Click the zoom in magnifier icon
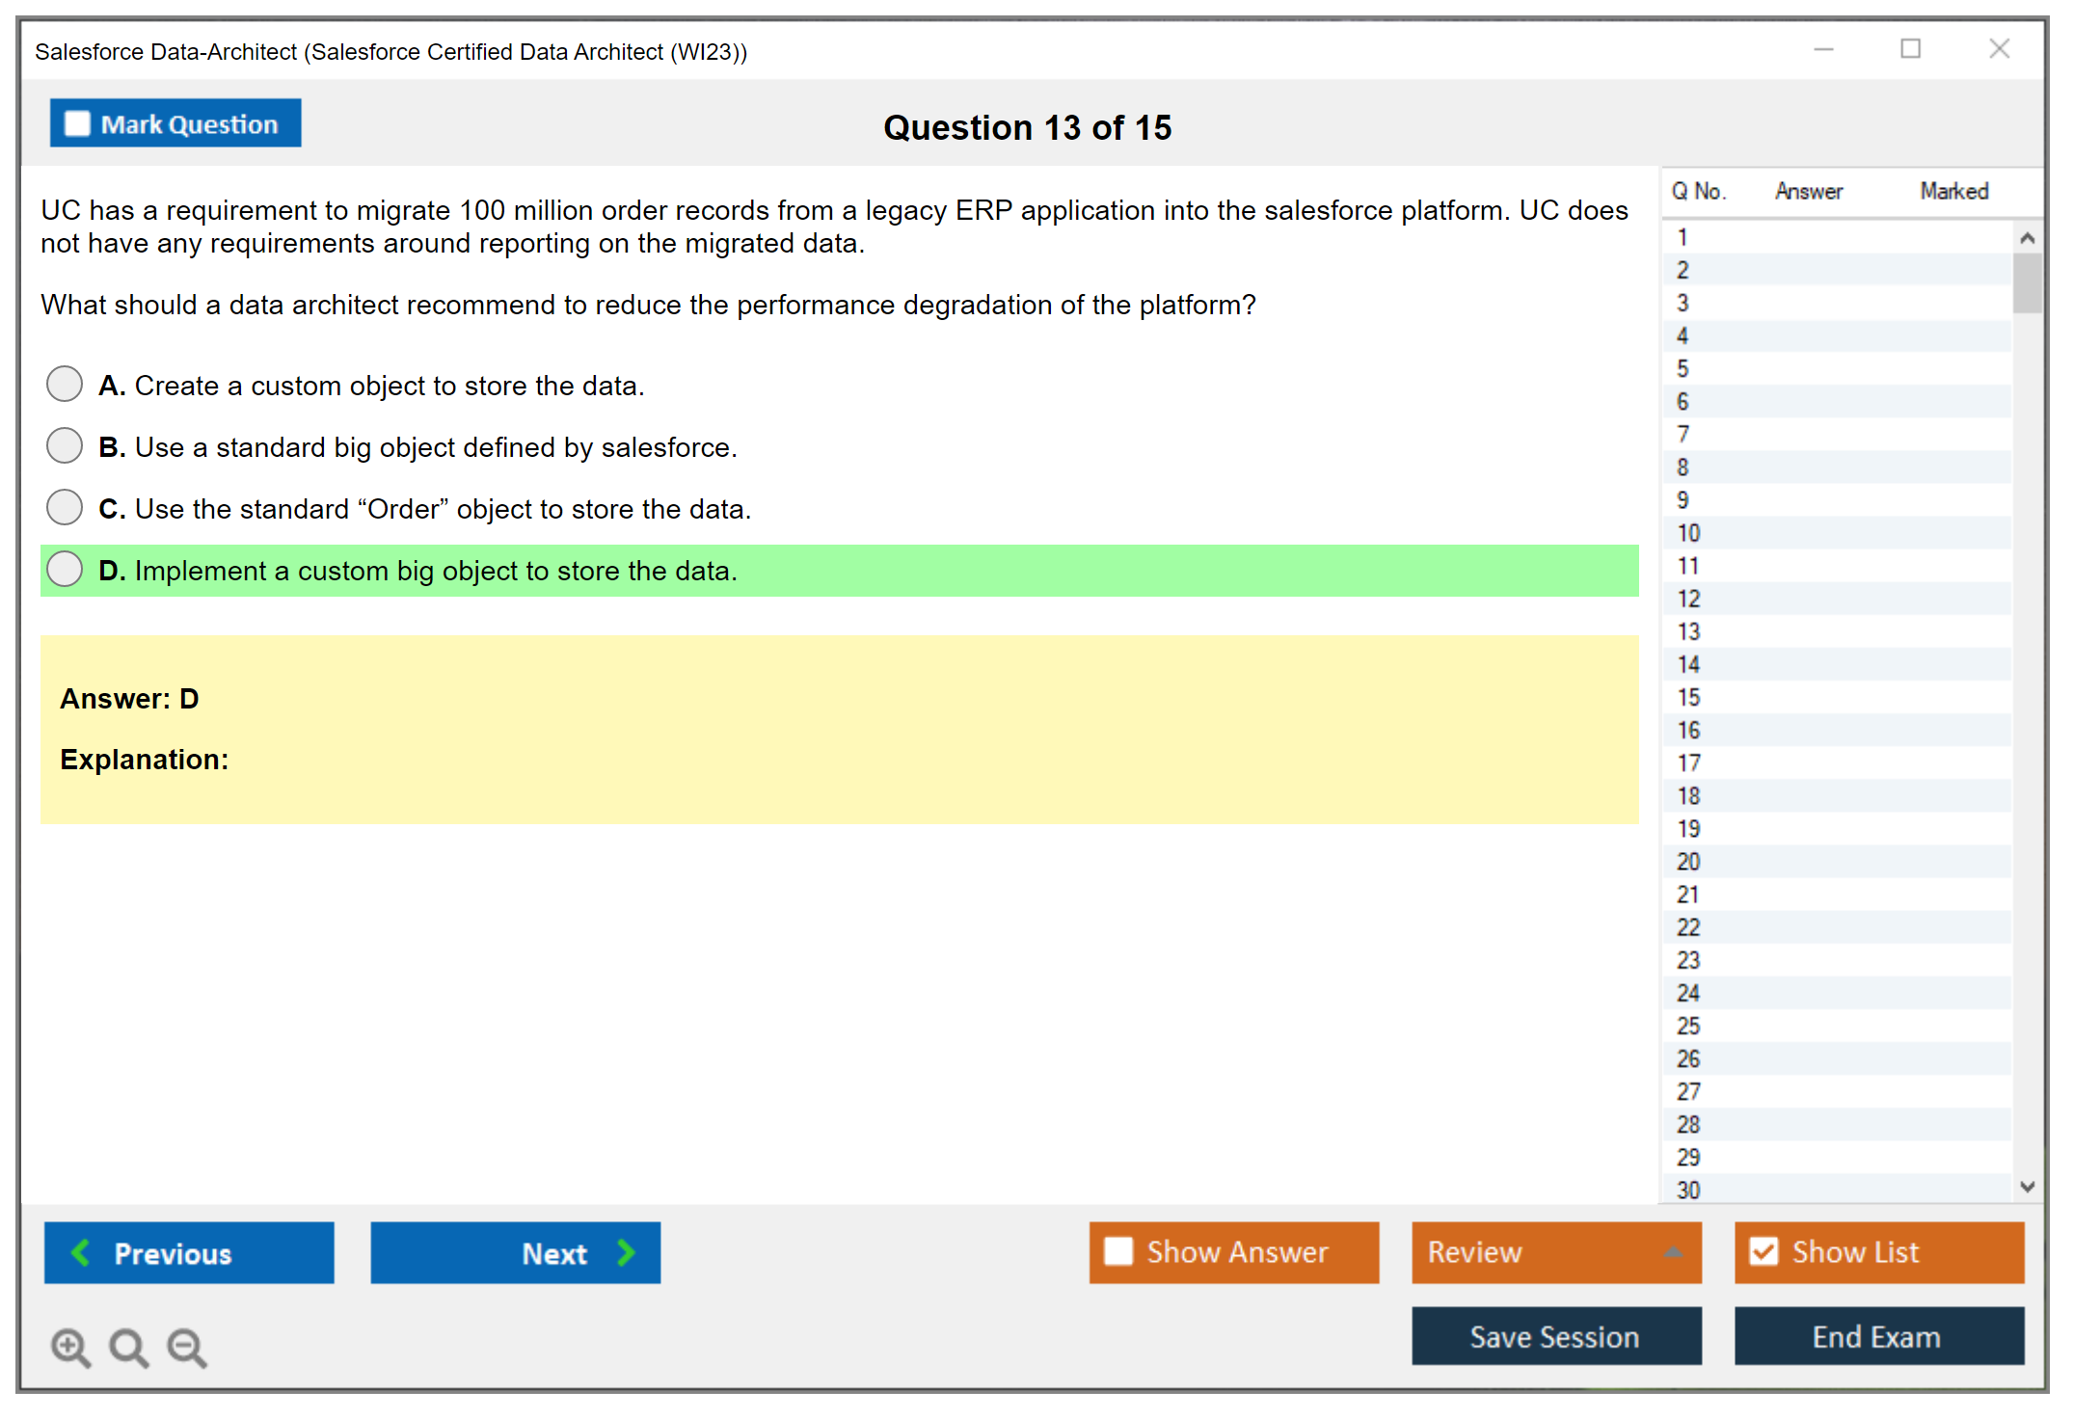This screenshot has height=1417, width=2073. coord(70,1347)
